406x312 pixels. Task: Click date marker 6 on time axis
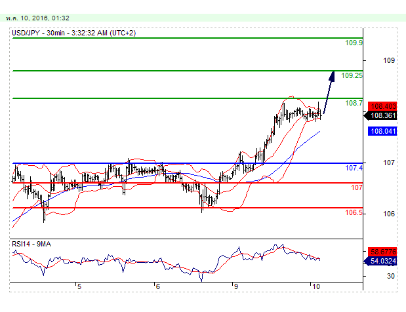(x=157, y=286)
